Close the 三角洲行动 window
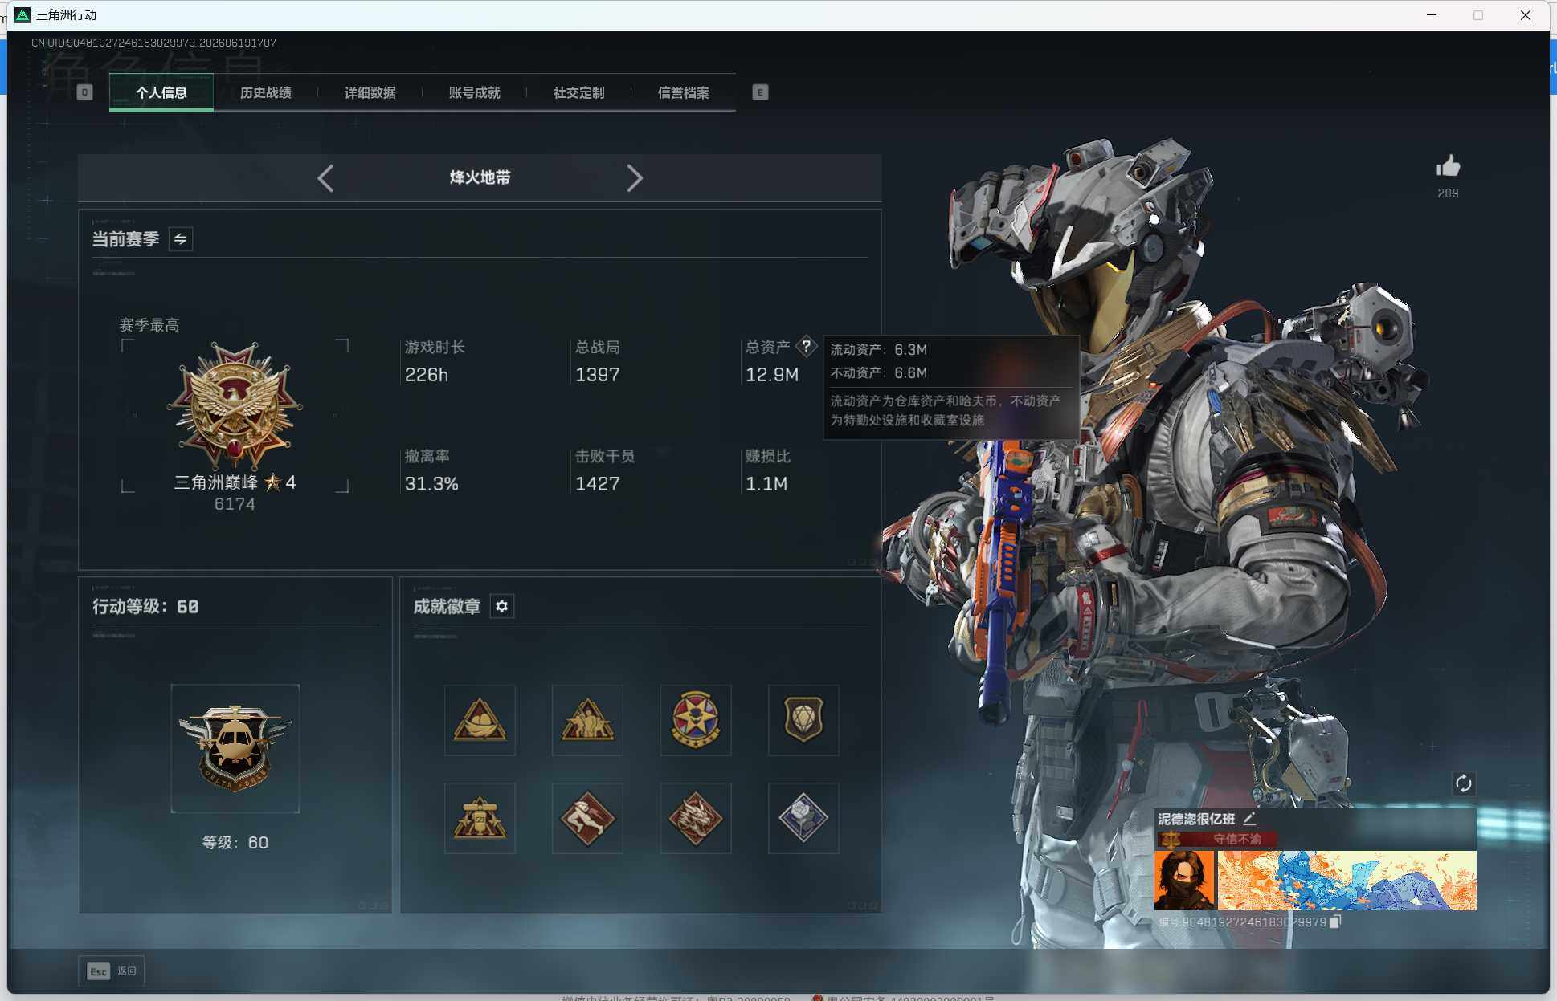1557x1001 pixels. 1525,15
